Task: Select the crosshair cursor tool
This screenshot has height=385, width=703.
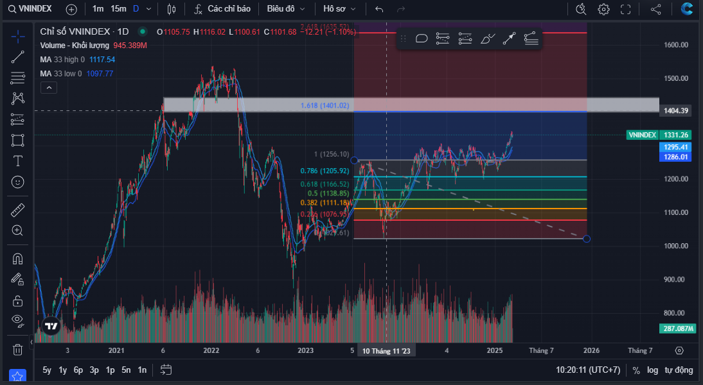Action: [17, 37]
